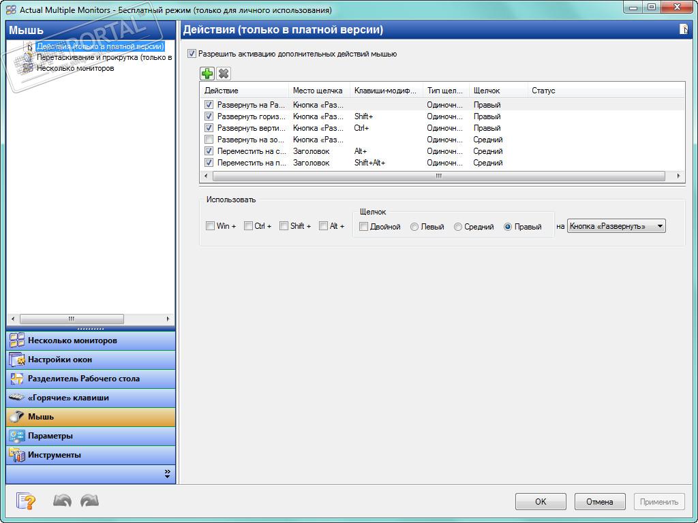
Task: Check the Двойной click checkbox
Action: [x=364, y=227]
